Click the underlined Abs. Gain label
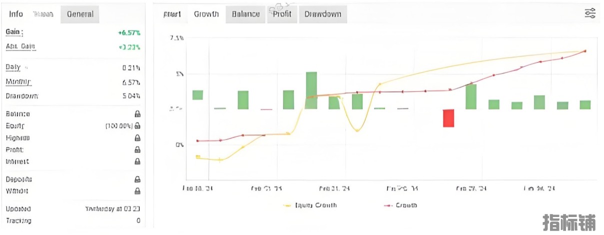 (20, 46)
